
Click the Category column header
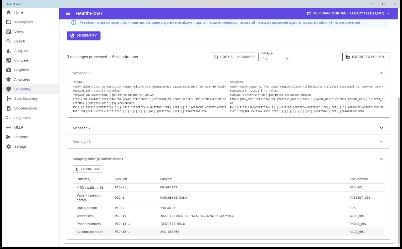click(x=83, y=179)
